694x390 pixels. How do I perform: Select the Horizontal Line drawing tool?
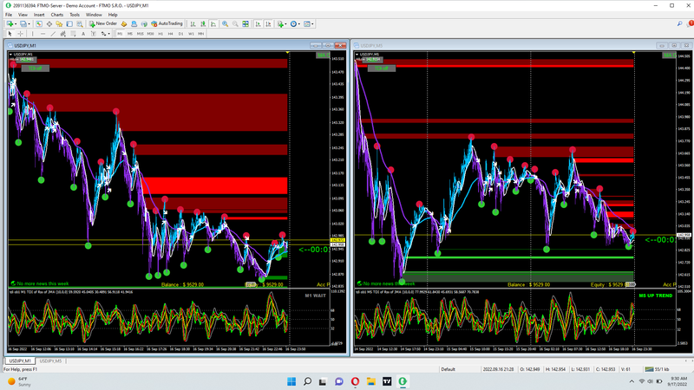tap(43, 34)
